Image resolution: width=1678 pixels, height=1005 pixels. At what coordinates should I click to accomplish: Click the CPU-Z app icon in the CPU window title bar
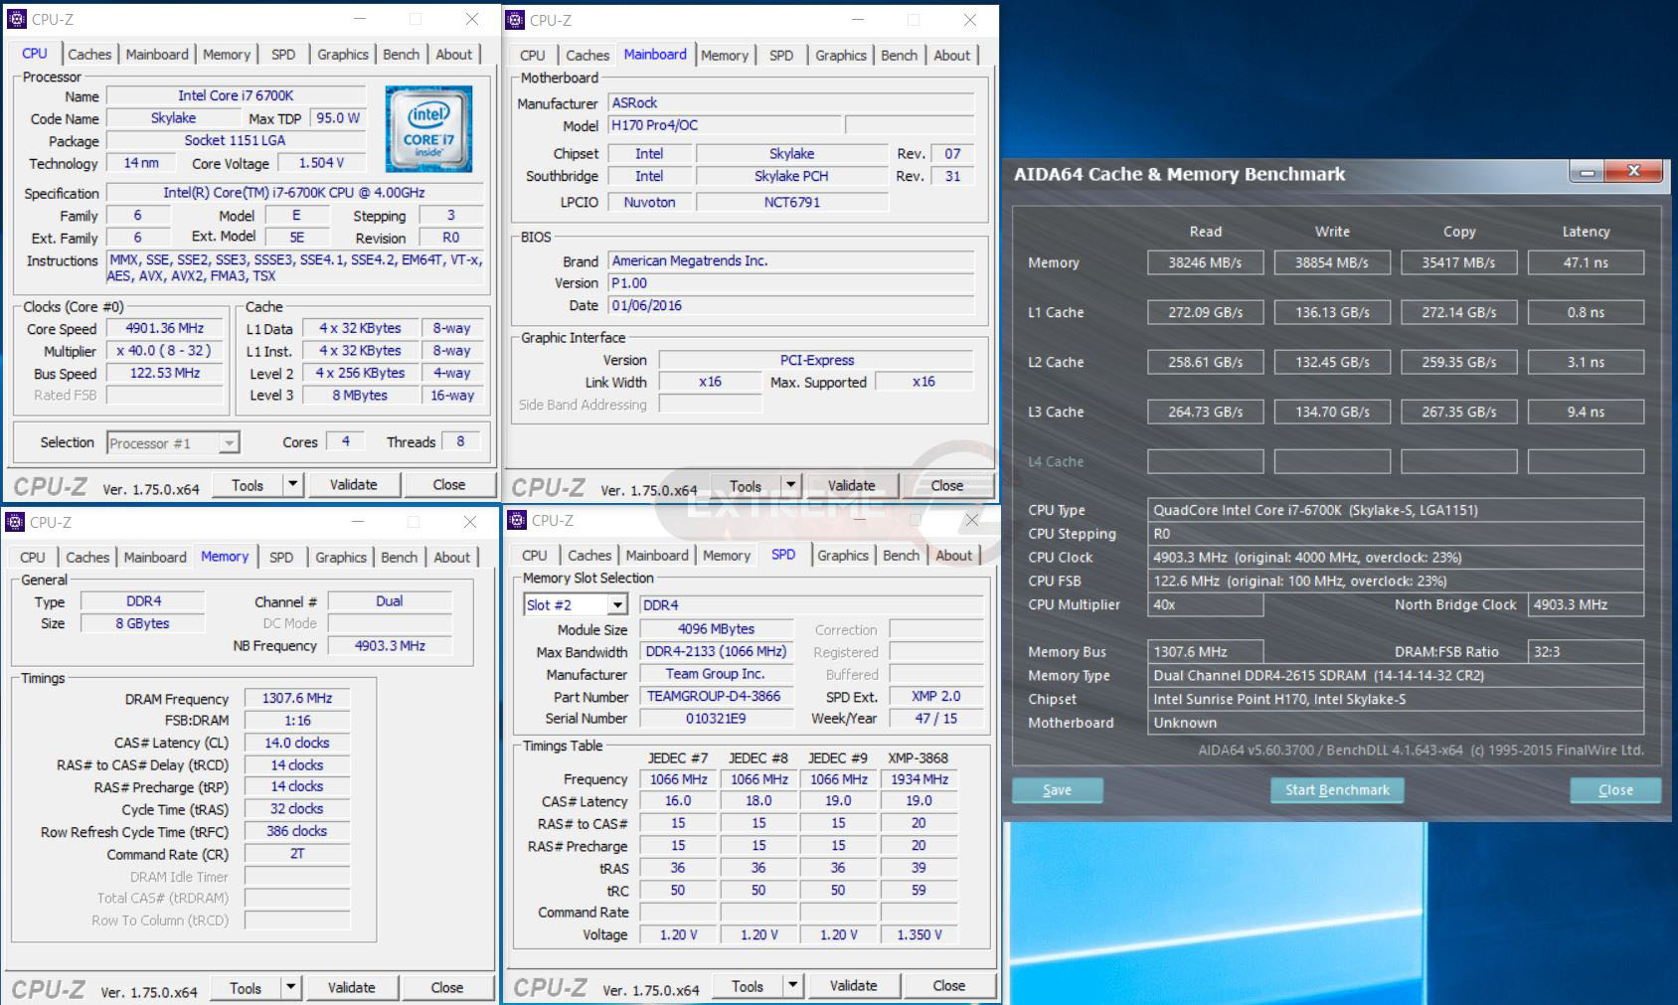tap(17, 19)
